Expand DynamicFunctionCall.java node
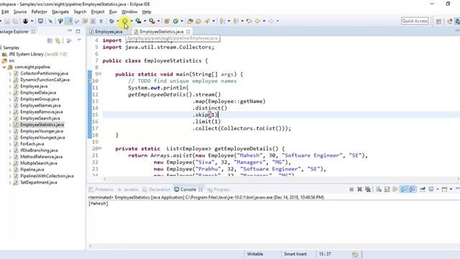The height and width of the screenshot is (259, 460). [10, 80]
